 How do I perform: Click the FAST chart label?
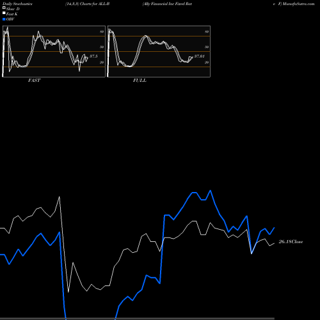(34, 81)
